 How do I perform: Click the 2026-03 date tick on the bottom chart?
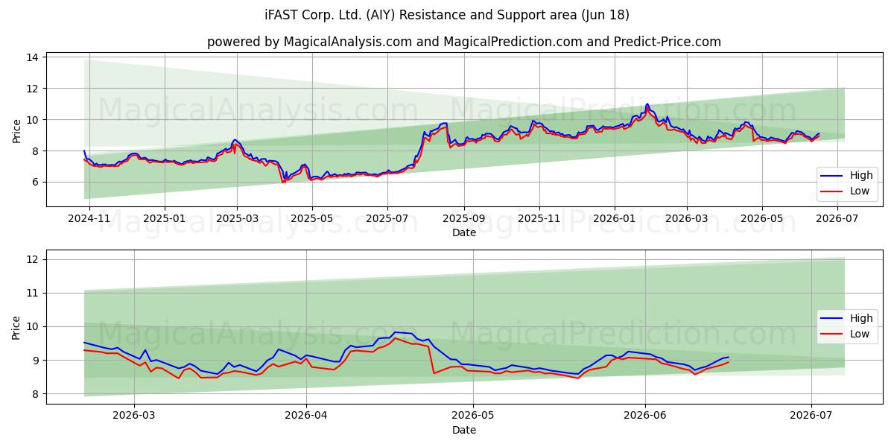point(134,416)
